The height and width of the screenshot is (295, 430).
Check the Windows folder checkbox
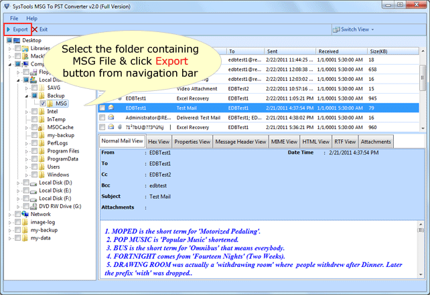pyautogui.click(x=35, y=175)
